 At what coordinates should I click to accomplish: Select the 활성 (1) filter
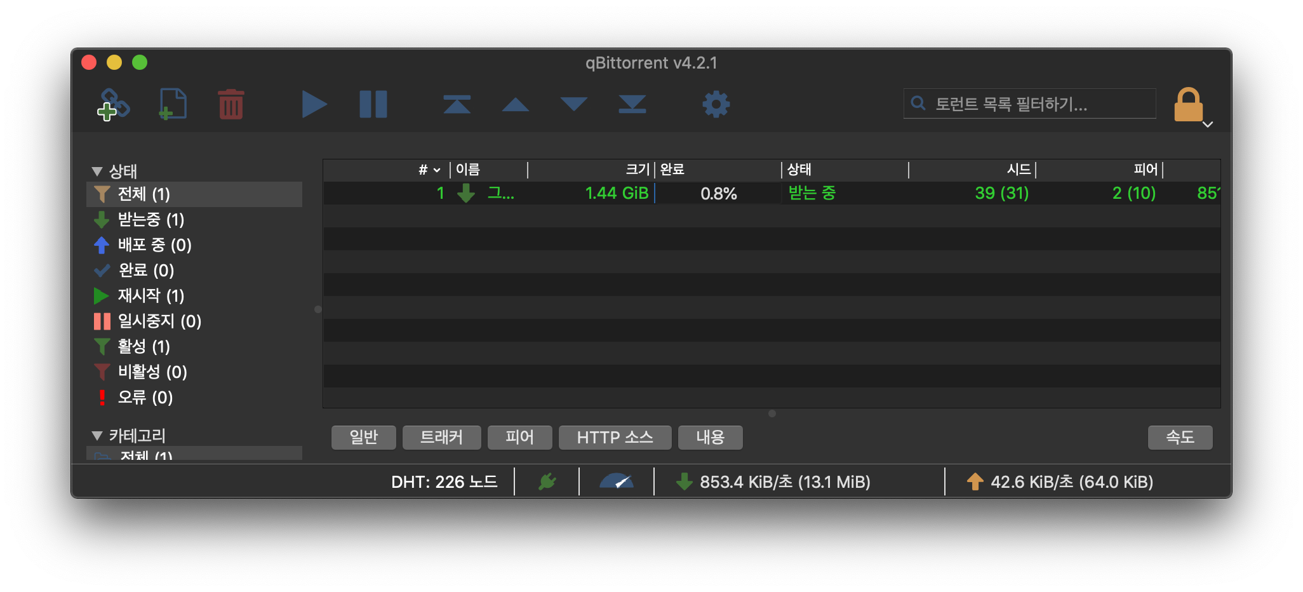(x=194, y=347)
